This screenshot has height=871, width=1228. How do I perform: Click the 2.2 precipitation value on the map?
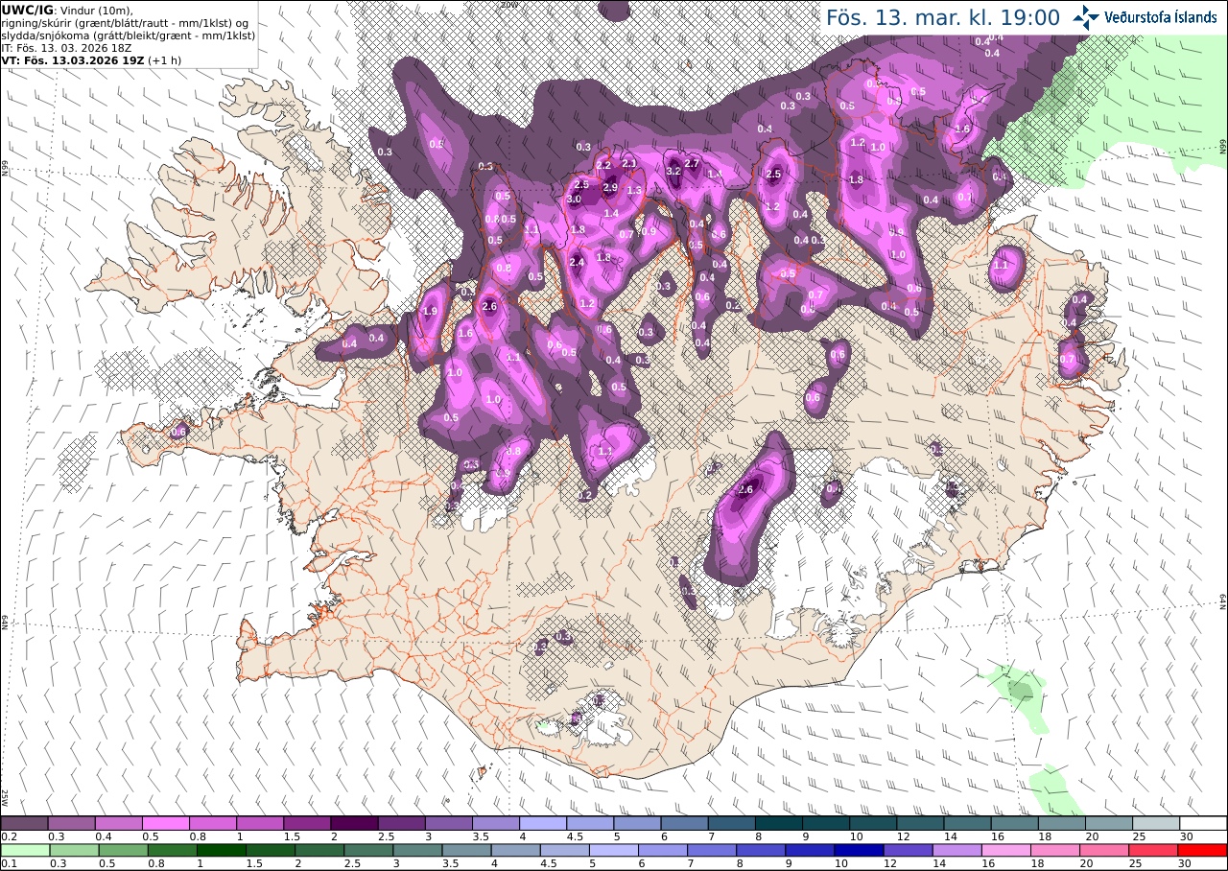coord(603,166)
